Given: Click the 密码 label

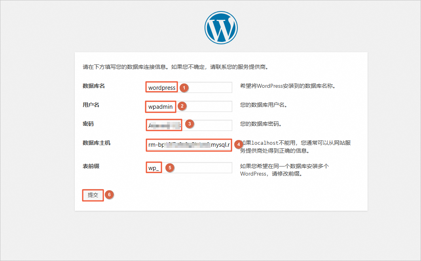Looking at the screenshot, I should coord(88,124).
